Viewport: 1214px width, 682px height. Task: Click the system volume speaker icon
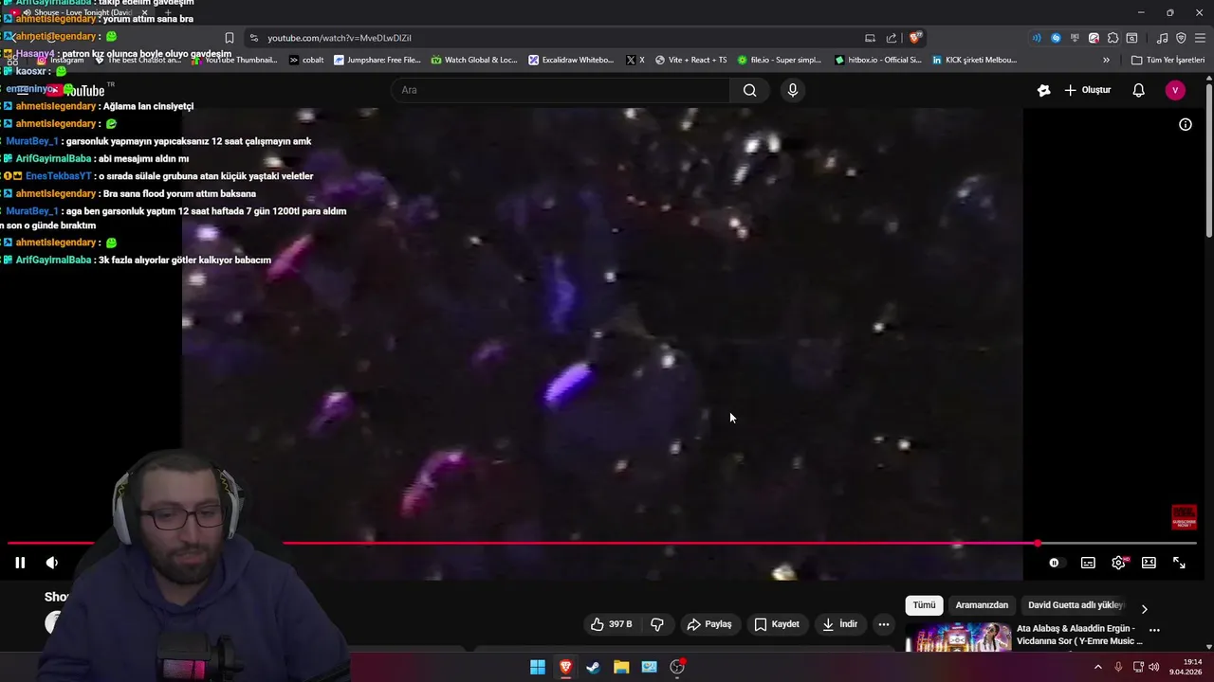[1154, 667]
